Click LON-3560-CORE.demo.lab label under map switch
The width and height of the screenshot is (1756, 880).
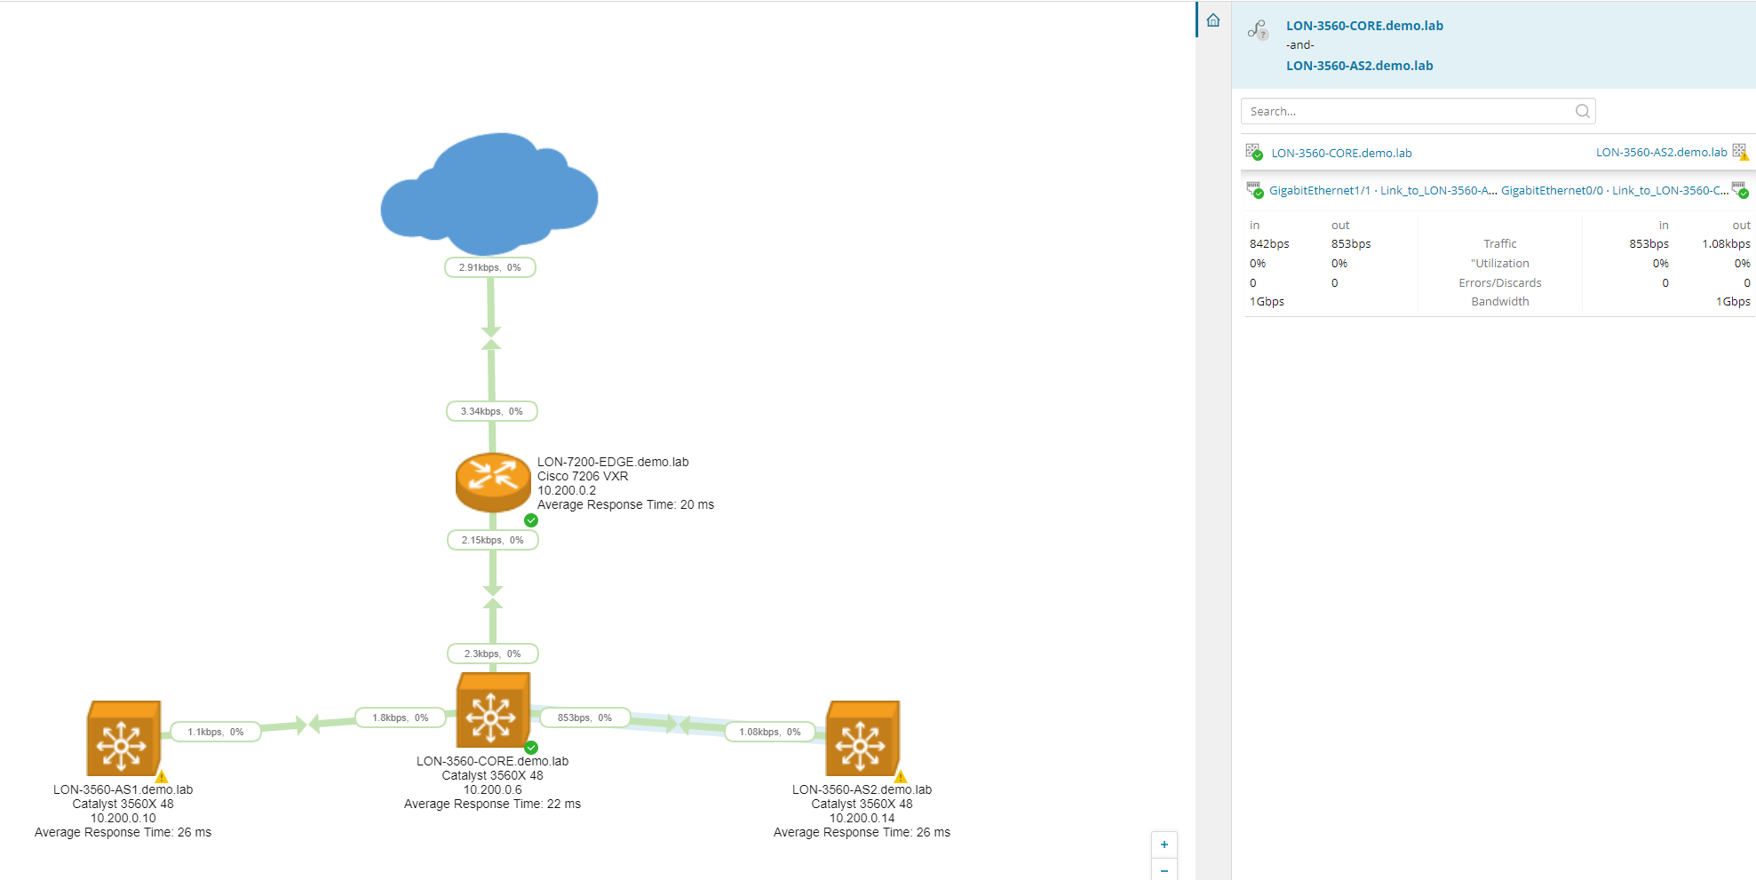click(492, 761)
